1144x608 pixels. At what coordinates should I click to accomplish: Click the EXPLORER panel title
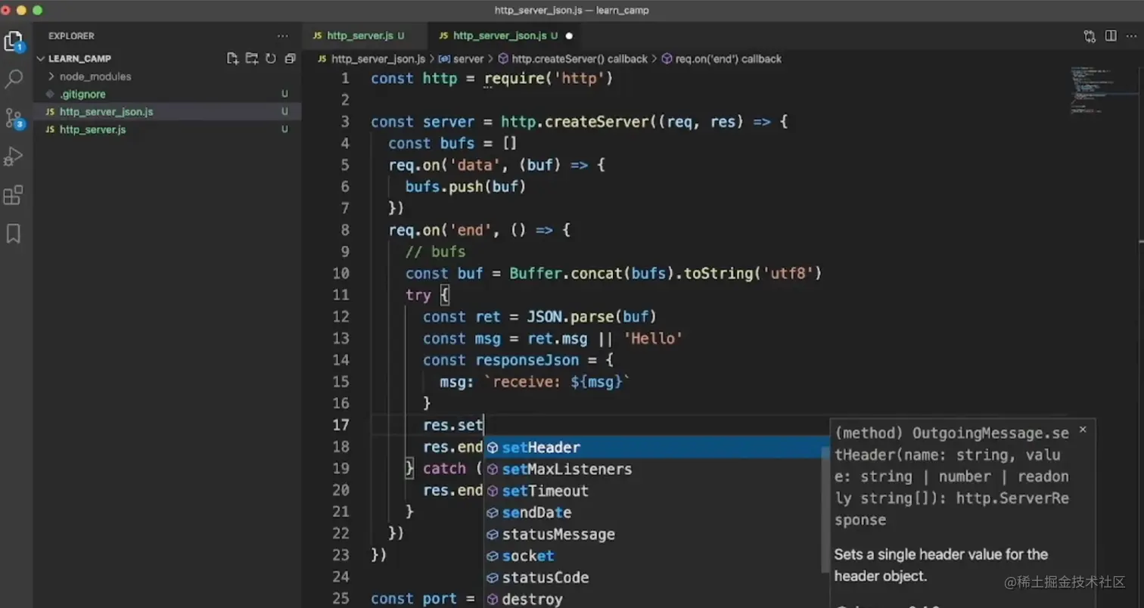coord(71,36)
